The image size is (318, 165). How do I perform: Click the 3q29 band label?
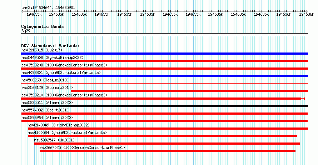[x=26, y=31]
